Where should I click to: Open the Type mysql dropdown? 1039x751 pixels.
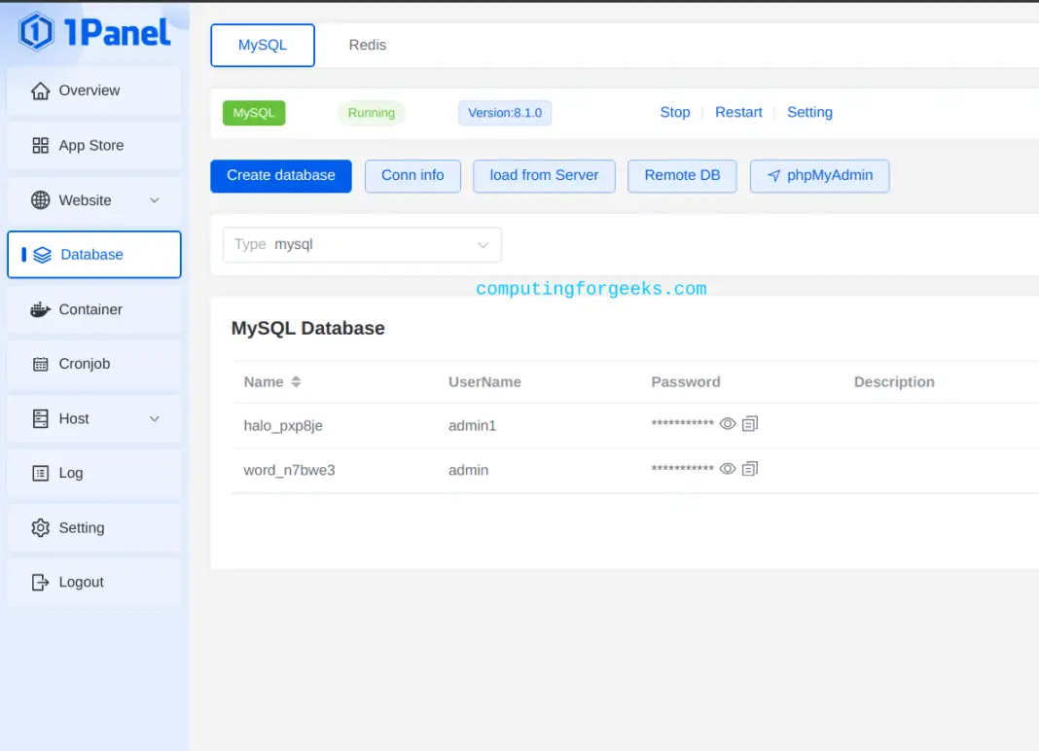tap(361, 244)
